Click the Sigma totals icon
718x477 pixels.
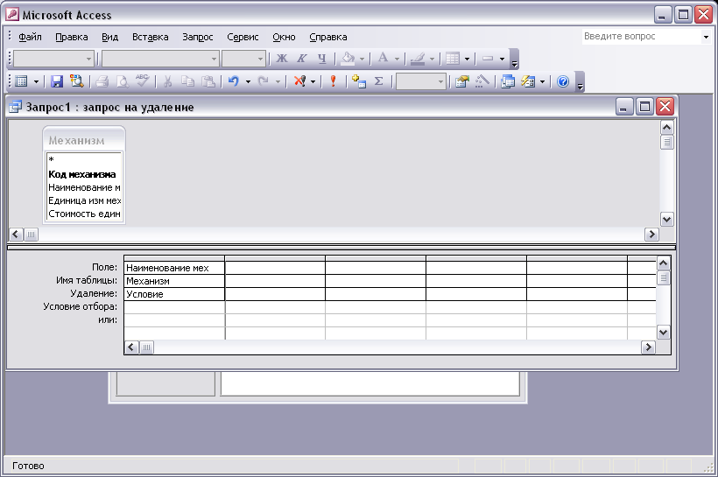point(378,81)
